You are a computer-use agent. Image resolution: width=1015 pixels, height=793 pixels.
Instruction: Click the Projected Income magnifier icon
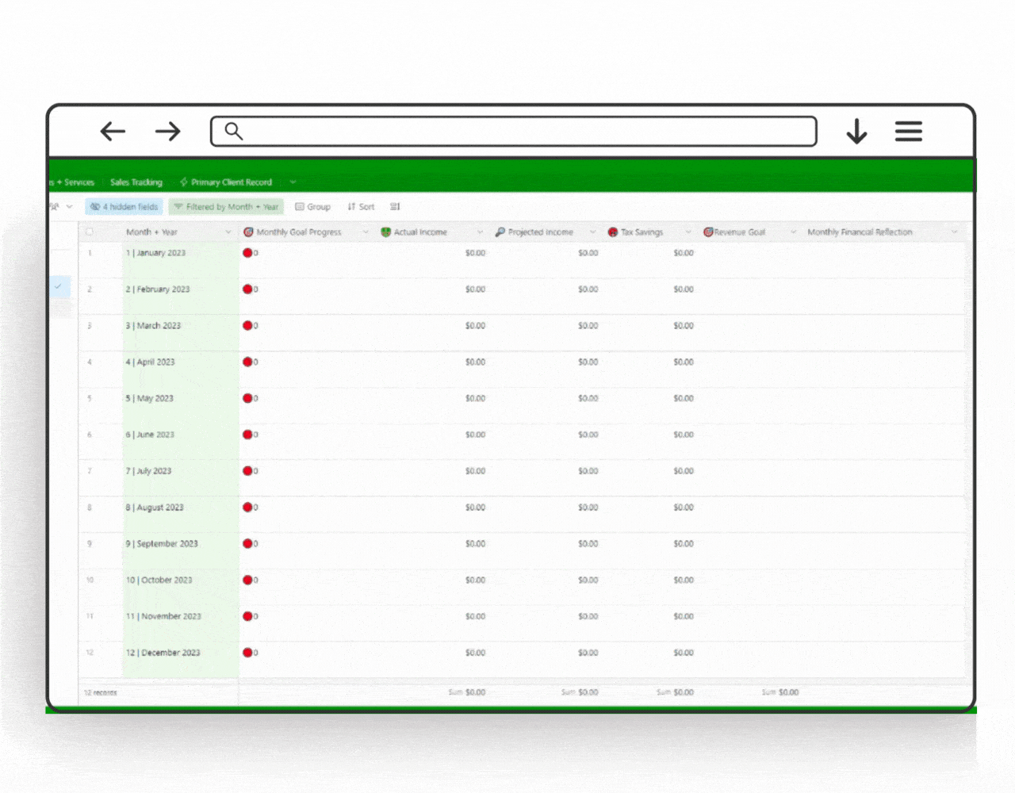point(500,232)
